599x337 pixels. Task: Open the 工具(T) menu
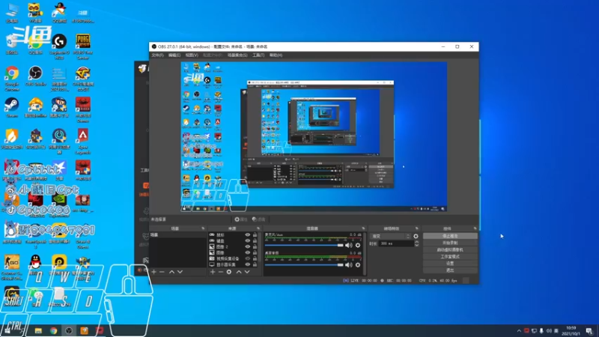click(x=258, y=55)
